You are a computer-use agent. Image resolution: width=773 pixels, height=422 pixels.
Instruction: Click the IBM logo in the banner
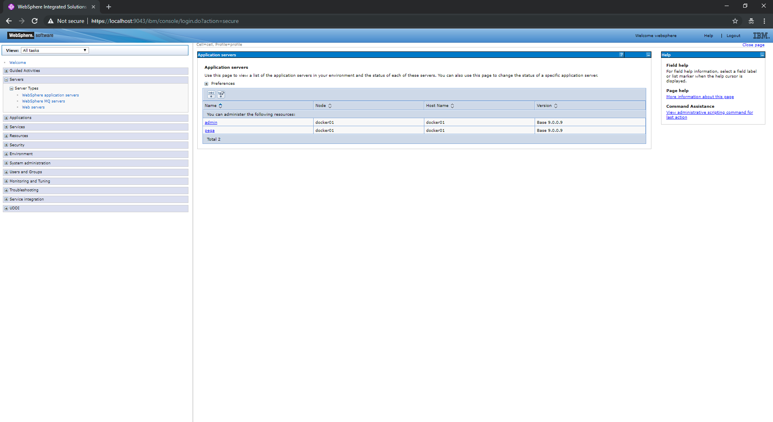pyautogui.click(x=761, y=35)
